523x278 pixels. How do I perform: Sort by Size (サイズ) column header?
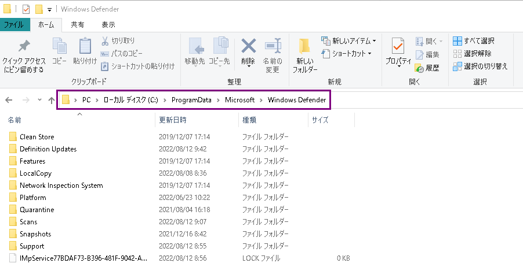click(320, 120)
